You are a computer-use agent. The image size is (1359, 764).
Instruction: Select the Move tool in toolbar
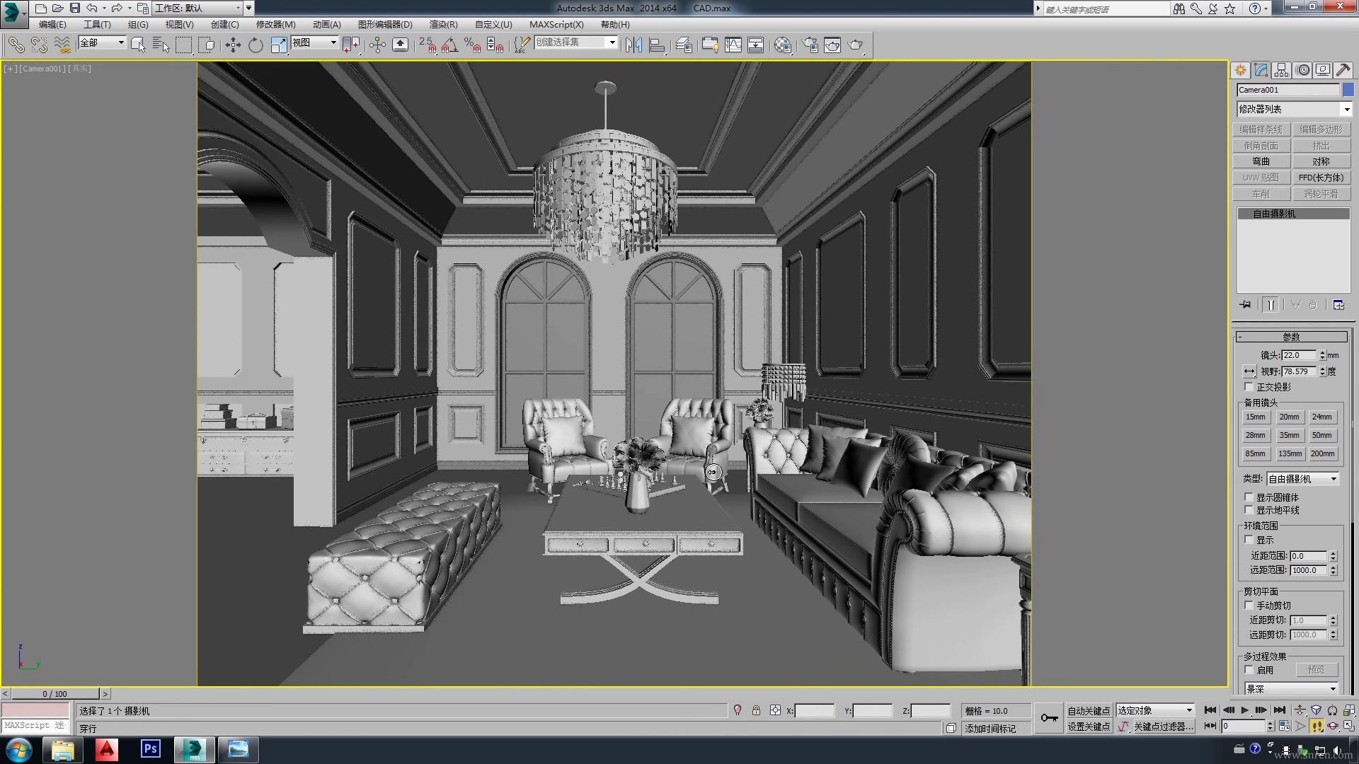tap(233, 45)
